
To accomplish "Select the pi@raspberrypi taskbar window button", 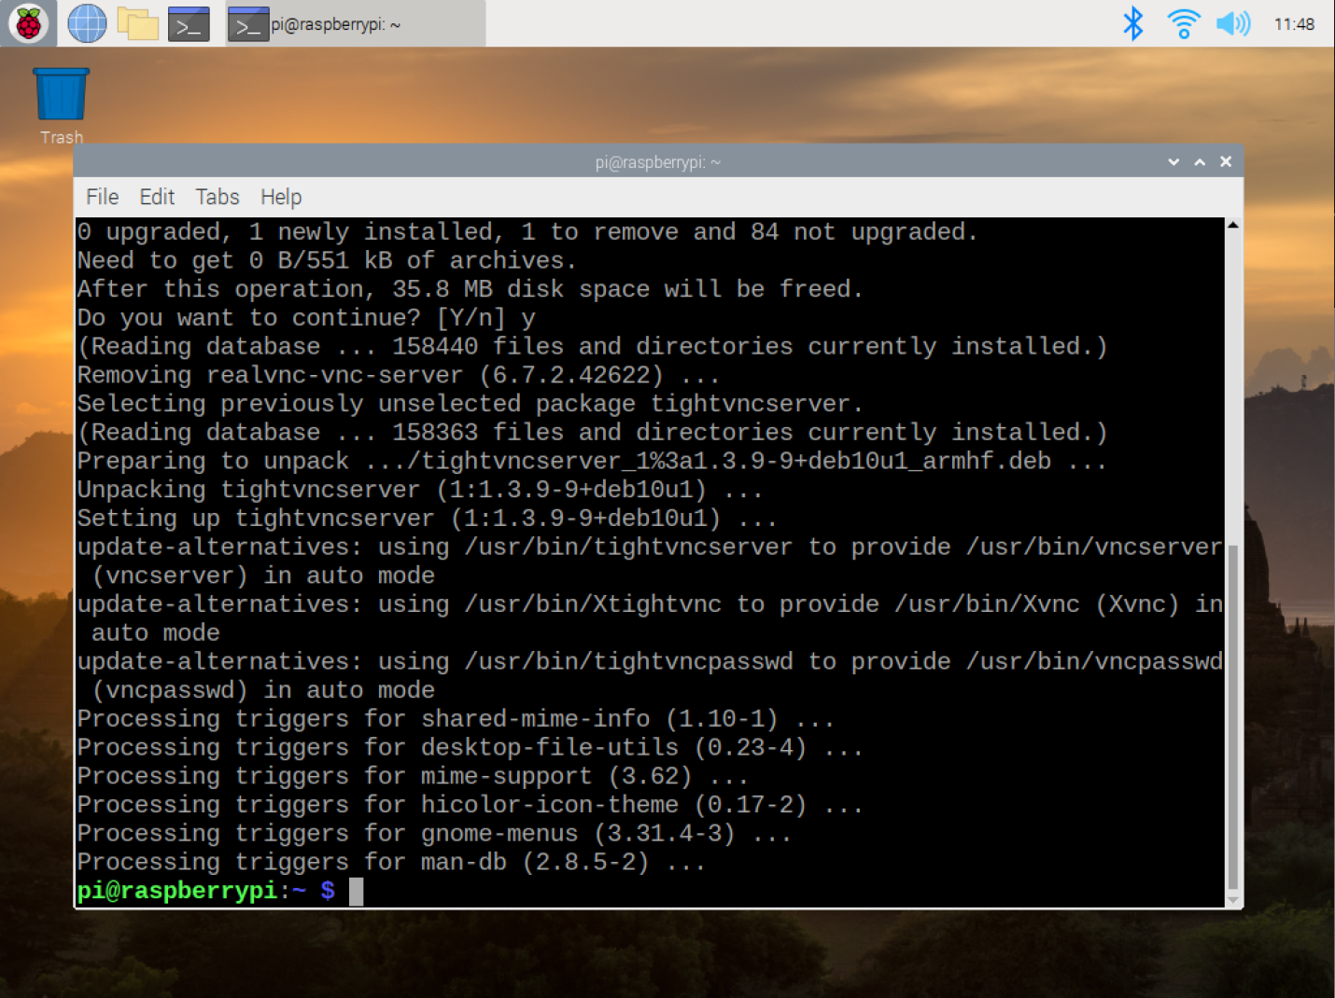I will 356,23.
